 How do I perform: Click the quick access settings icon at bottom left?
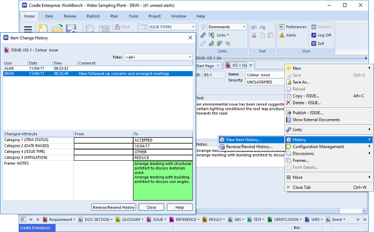[23, 219]
